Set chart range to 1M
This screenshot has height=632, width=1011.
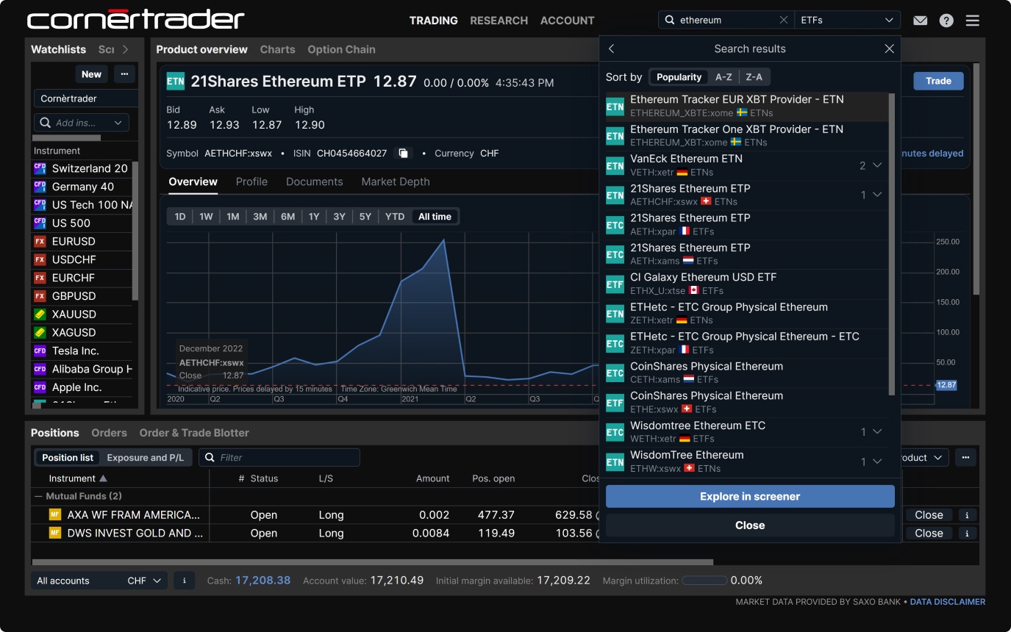point(233,217)
